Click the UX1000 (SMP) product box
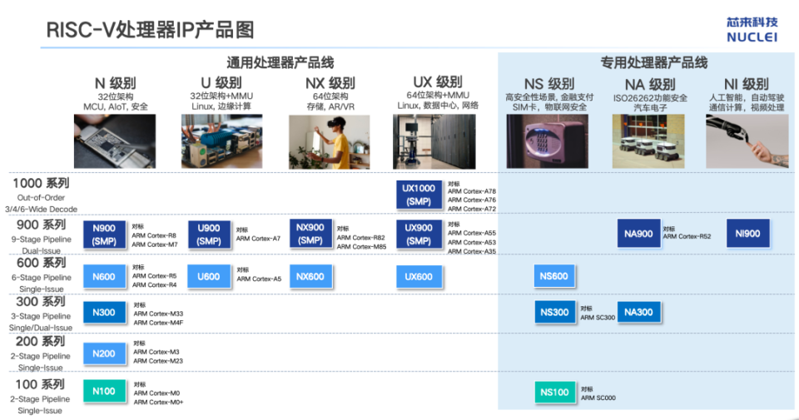 [x=419, y=195]
